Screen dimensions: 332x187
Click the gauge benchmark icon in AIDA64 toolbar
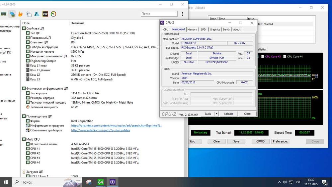[53, 14]
